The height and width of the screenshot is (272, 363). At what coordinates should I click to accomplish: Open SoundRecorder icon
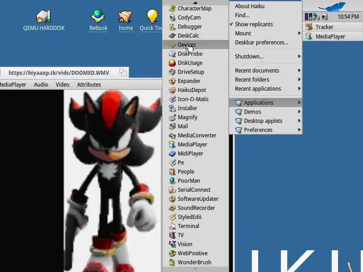coord(172,208)
